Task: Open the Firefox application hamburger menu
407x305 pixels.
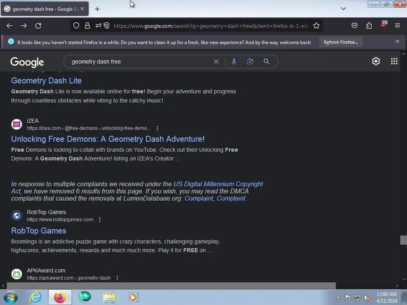Action: [x=397, y=26]
